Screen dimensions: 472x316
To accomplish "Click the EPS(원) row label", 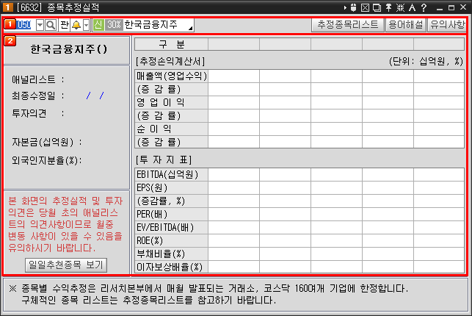I will [171, 187].
